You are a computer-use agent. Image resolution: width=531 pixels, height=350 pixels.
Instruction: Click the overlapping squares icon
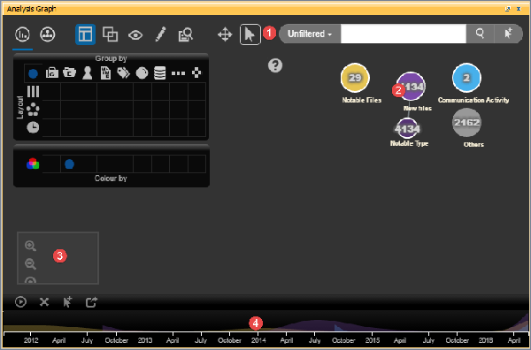pos(110,34)
